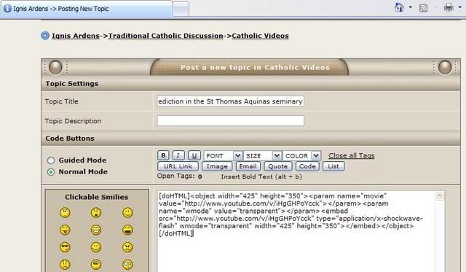The height and width of the screenshot is (272, 466).
Task: Open the SIZE dropdown
Action: pos(262,155)
